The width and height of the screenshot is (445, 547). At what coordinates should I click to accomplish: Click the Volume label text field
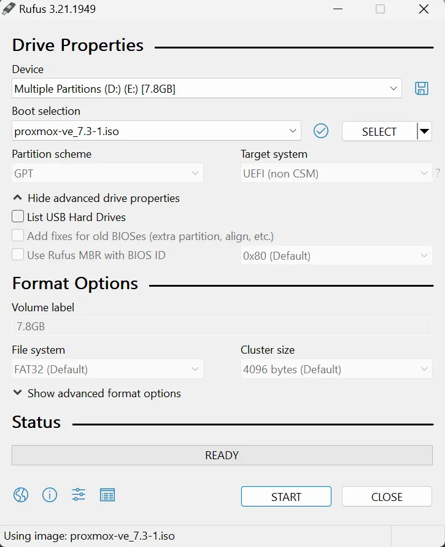tap(222, 327)
